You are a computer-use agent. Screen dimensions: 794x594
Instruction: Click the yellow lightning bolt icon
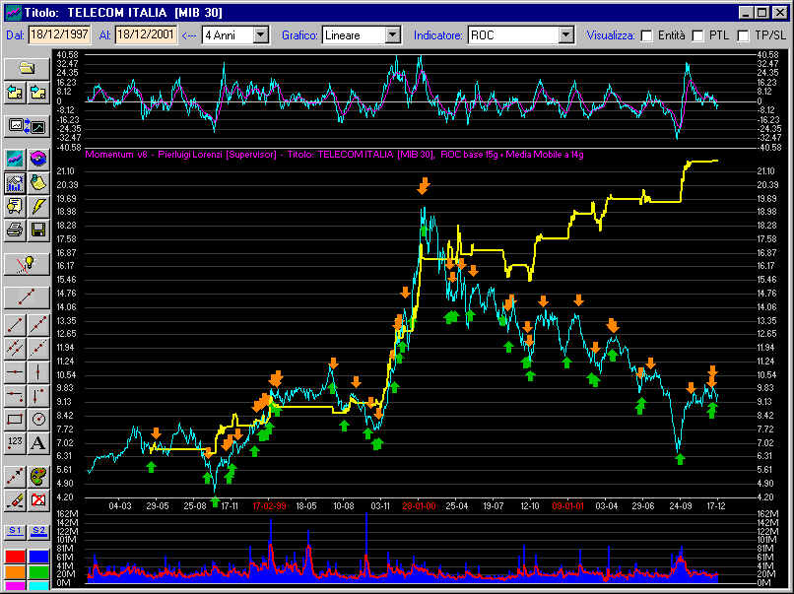[38, 206]
